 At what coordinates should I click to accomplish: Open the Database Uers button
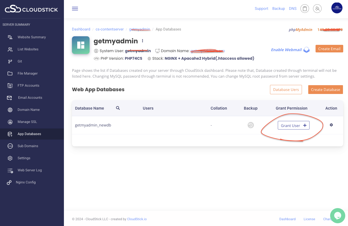[x=286, y=90]
